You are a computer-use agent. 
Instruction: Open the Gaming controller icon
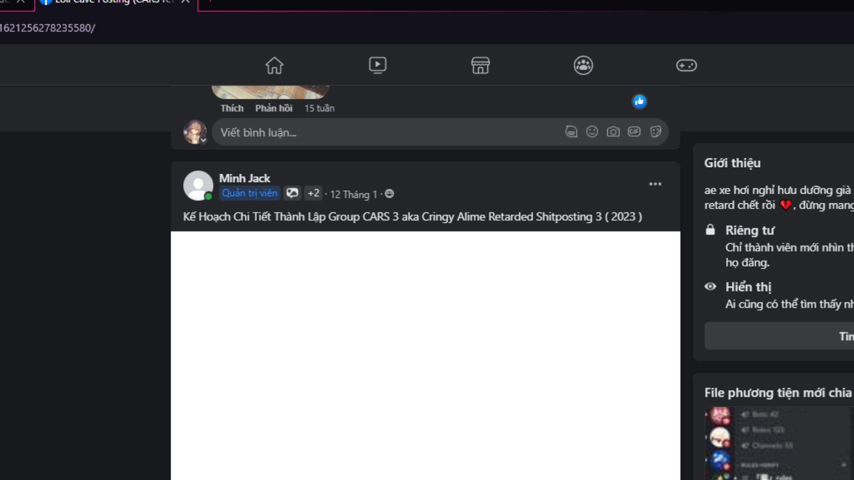[686, 65]
